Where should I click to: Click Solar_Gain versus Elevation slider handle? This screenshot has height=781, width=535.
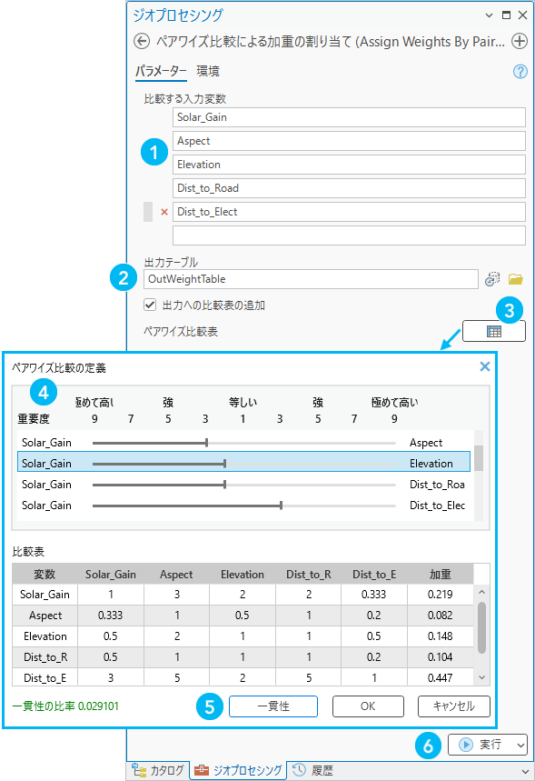225,463
